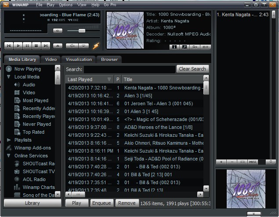279x217 pixels.
Task: Select the Media Library tab
Action: [x=22, y=60]
